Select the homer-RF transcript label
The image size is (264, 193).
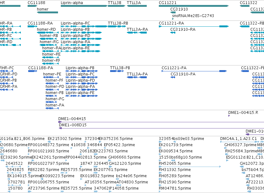(51, 61)
